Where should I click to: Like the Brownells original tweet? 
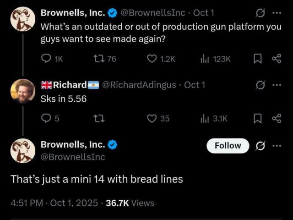point(152,59)
